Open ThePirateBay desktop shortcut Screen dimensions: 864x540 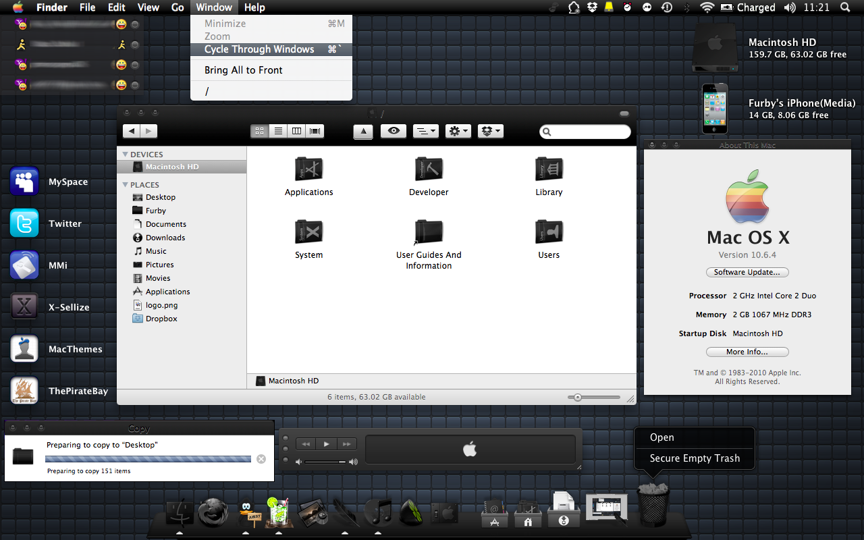point(24,391)
